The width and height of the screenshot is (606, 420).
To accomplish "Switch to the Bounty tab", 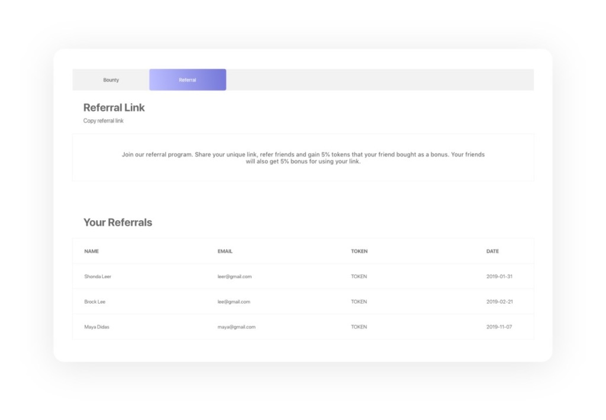I will point(111,80).
